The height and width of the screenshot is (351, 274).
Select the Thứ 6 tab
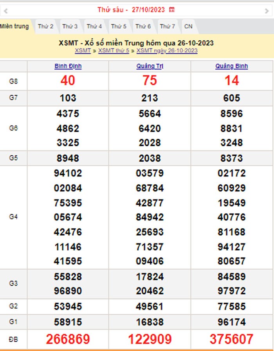(x=143, y=26)
